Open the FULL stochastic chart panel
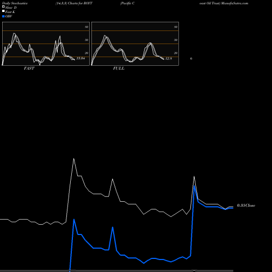The height and width of the screenshot is (272, 272). 135,44
